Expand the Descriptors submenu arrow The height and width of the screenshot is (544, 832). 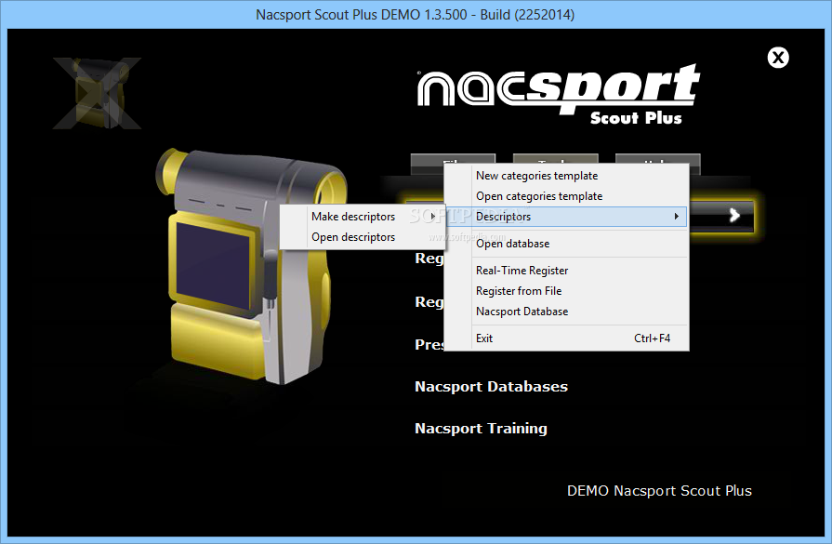point(676,217)
